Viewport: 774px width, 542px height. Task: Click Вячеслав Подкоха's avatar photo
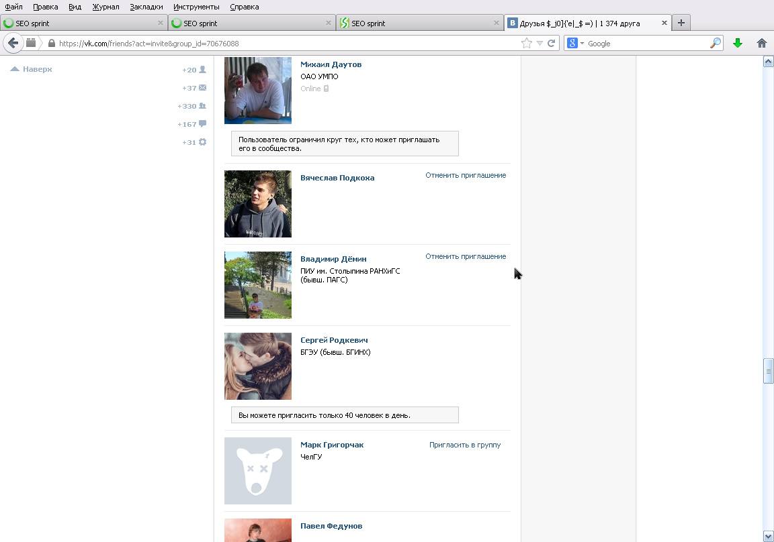pyautogui.click(x=258, y=204)
